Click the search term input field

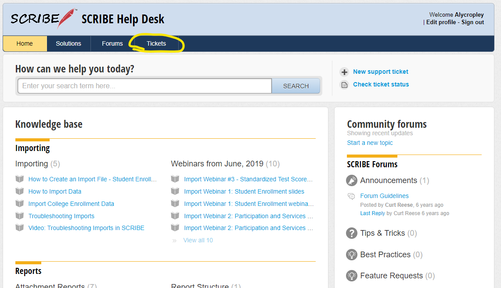point(144,86)
